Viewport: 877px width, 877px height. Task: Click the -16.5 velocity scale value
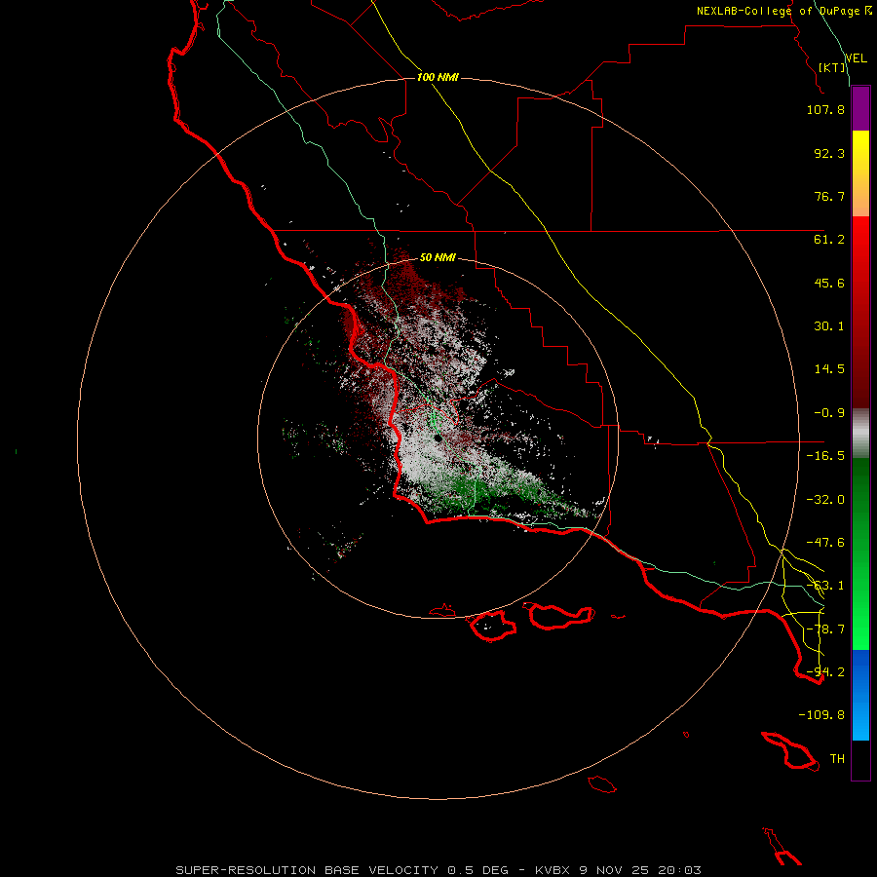[825, 456]
